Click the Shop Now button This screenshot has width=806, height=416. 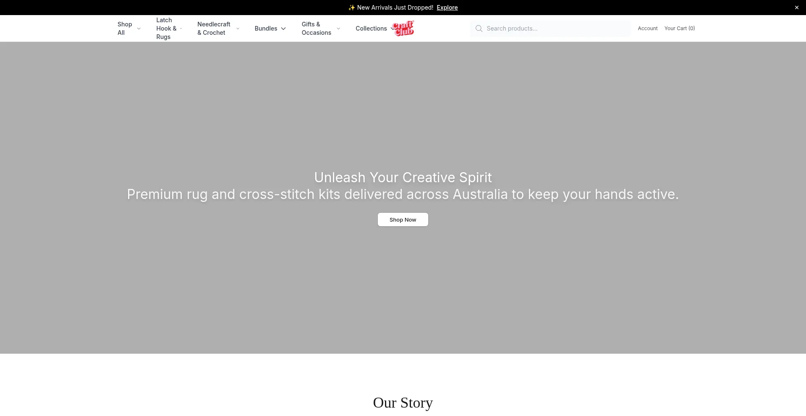(x=403, y=220)
